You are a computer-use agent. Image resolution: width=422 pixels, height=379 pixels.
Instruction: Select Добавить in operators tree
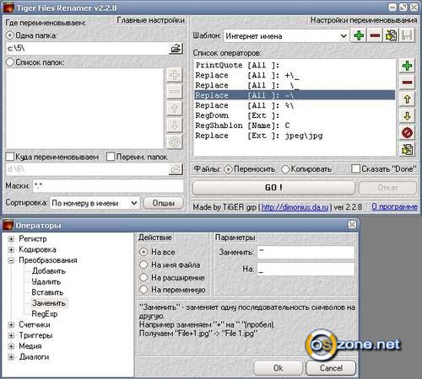(x=49, y=271)
